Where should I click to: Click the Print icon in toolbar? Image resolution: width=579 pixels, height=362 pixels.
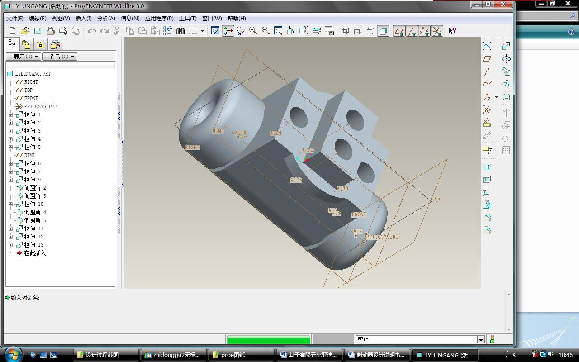(50, 31)
